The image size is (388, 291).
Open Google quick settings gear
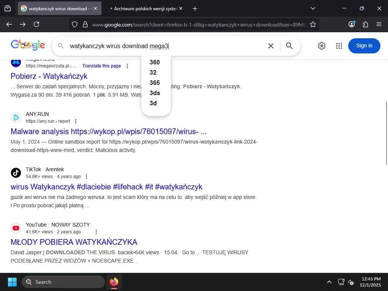(322, 46)
